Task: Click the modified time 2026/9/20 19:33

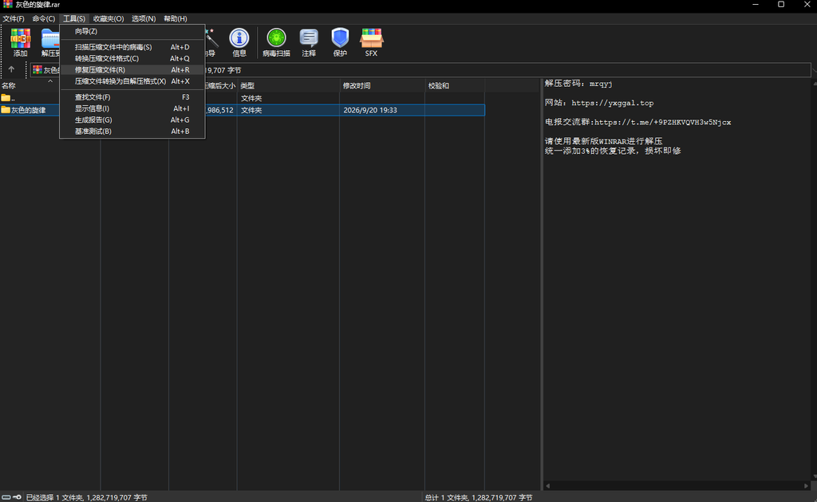Action: pos(370,110)
